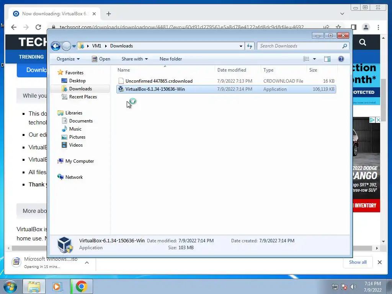Close the Dodge ad with X
Viewport: 392px width, 294px height.
click(x=378, y=120)
